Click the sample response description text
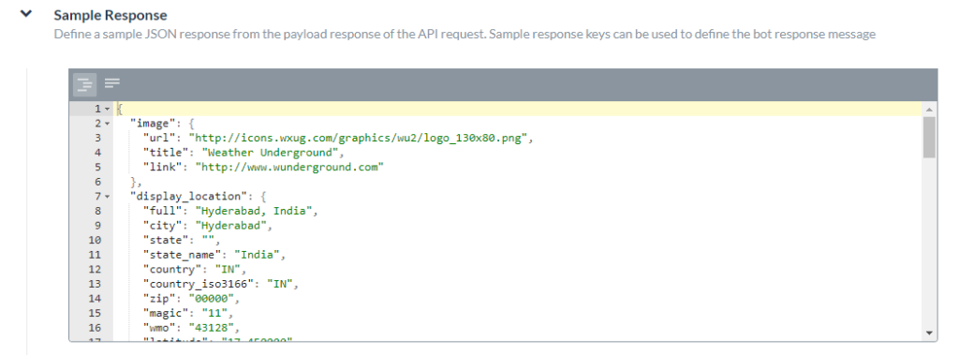Image resolution: width=959 pixels, height=355 pixels. tap(465, 35)
